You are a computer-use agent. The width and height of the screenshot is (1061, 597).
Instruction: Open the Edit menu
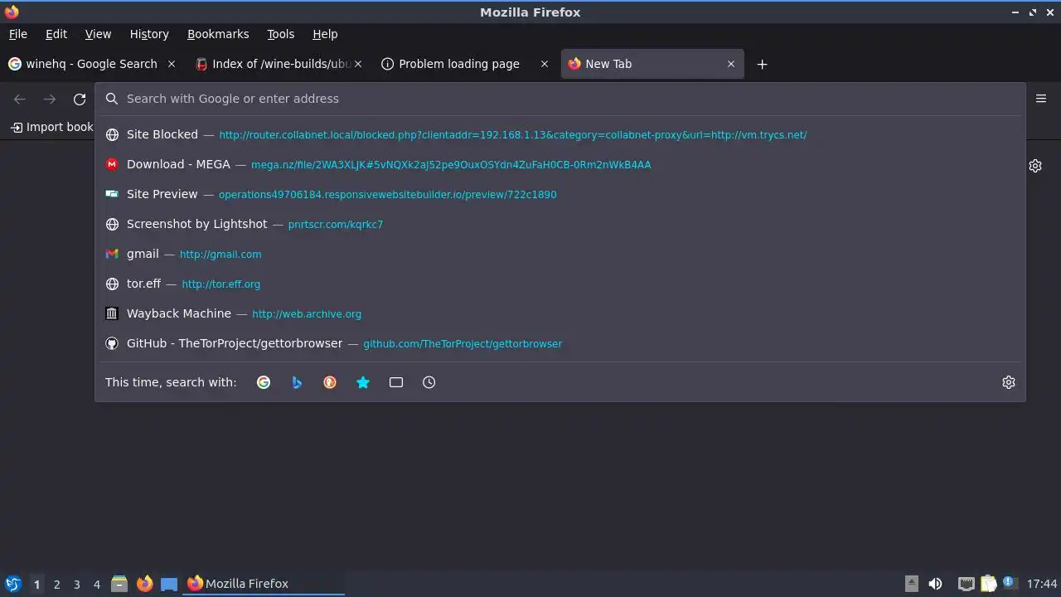point(56,34)
